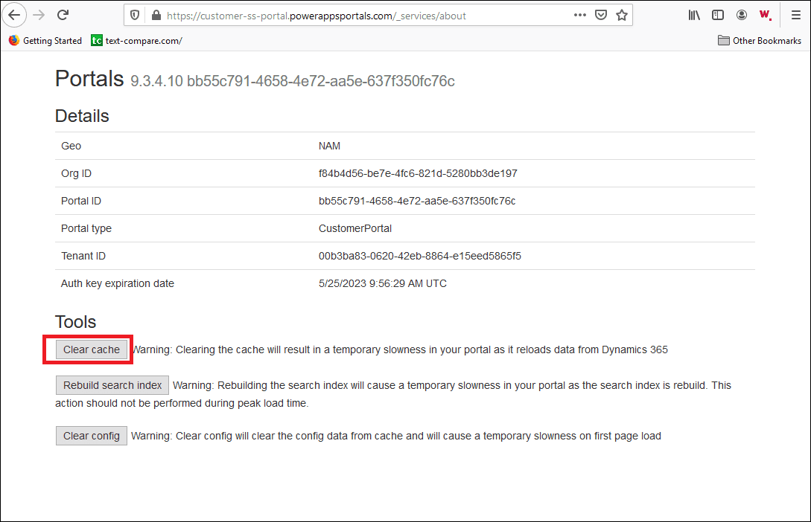Open the Library icon in toolbar
This screenshot has width=811, height=522.
tap(694, 16)
